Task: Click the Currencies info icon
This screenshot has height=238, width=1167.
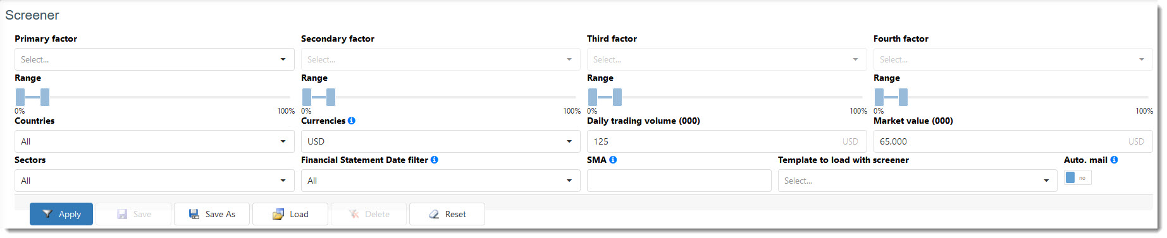Action: pyautogui.click(x=352, y=121)
